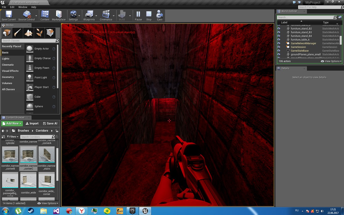This screenshot has height=215, width=344.
Task: Select Geometry Editing mode icon
Action: [50, 33]
